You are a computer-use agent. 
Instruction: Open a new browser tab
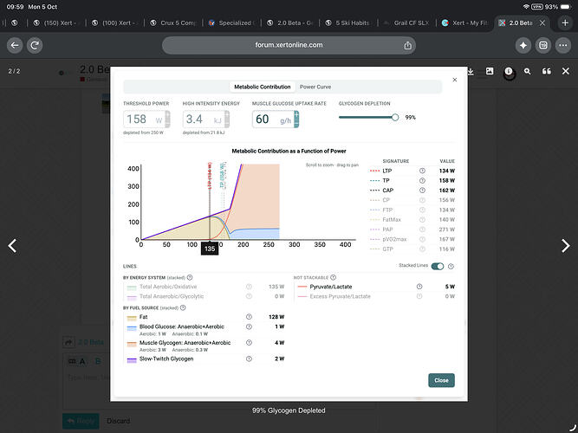(x=565, y=23)
